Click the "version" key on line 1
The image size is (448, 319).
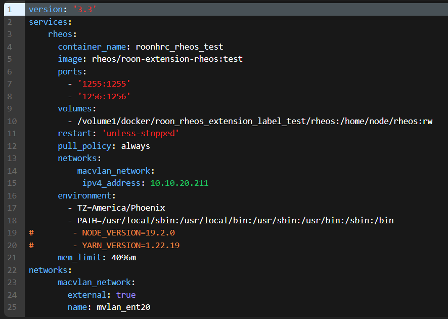46,10
